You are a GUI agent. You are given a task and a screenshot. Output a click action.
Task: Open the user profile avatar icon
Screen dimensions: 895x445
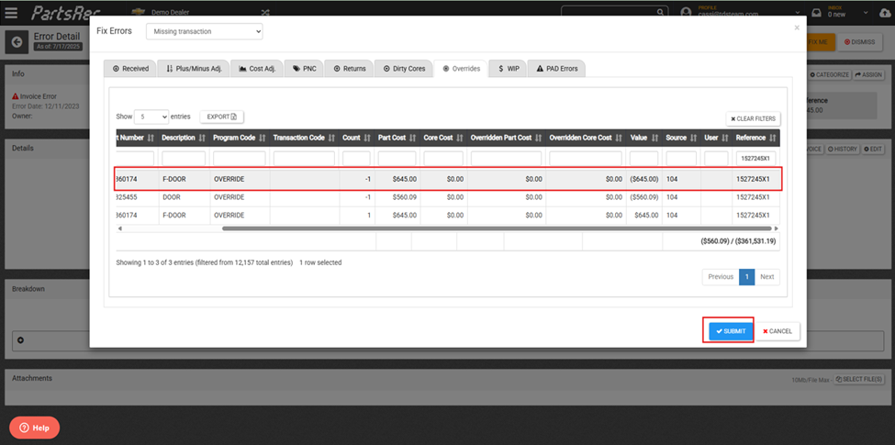pyautogui.click(x=687, y=12)
